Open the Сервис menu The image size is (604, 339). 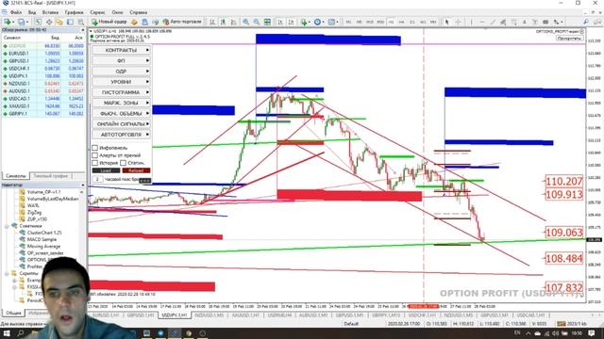(x=97, y=12)
